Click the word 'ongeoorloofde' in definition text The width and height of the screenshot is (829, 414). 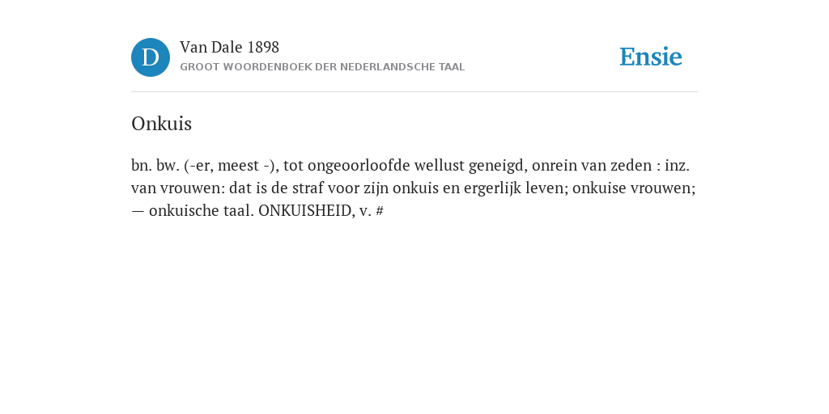click(x=359, y=166)
